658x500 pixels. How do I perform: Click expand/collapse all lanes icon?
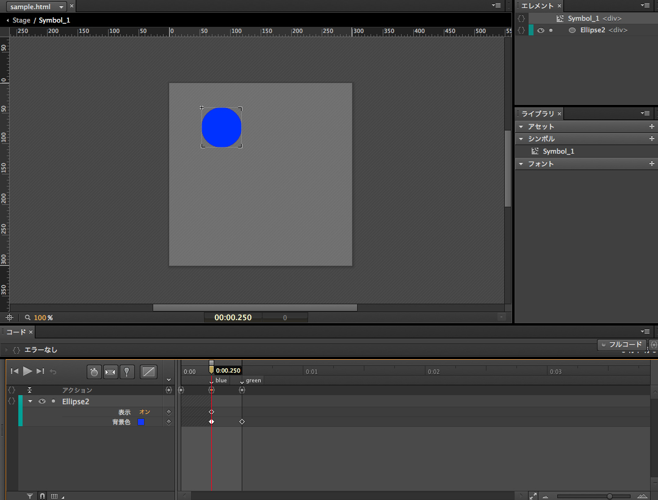(x=29, y=390)
